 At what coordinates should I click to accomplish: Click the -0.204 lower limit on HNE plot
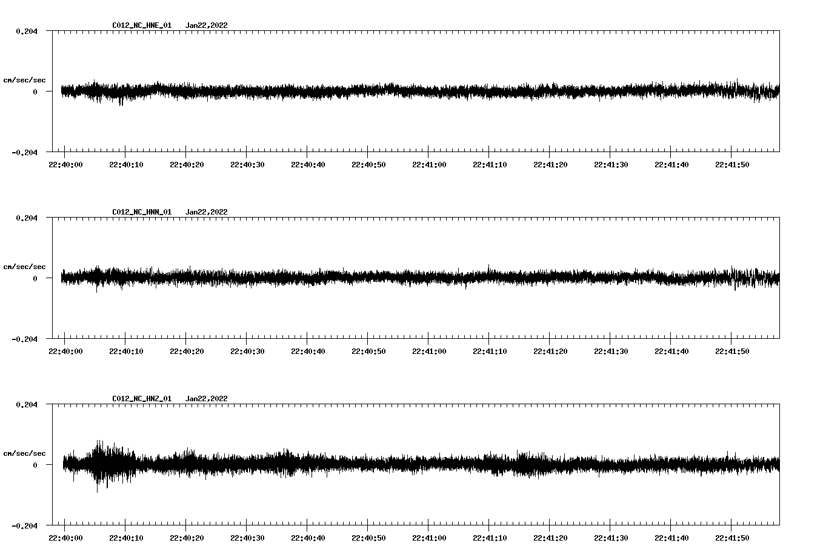point(25,152)
